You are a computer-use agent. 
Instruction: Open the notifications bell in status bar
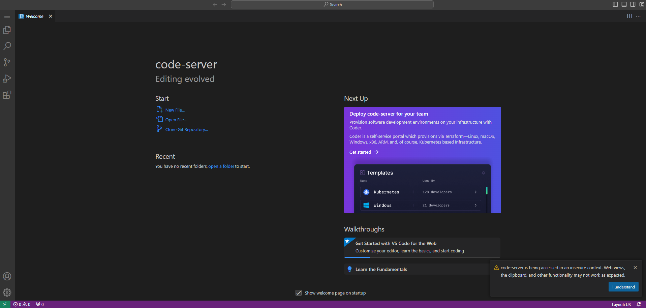pyautogui.click(x=639, y=304)
